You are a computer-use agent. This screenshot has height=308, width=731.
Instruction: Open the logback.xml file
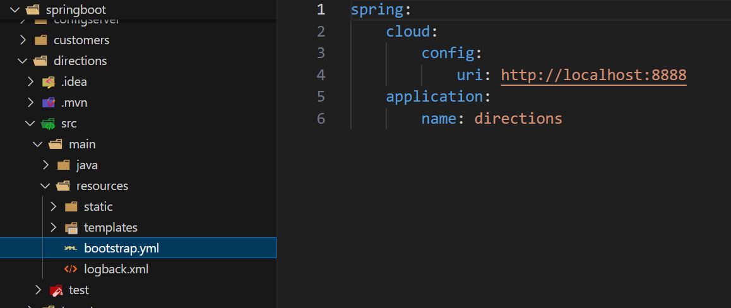tap(116, 269)
